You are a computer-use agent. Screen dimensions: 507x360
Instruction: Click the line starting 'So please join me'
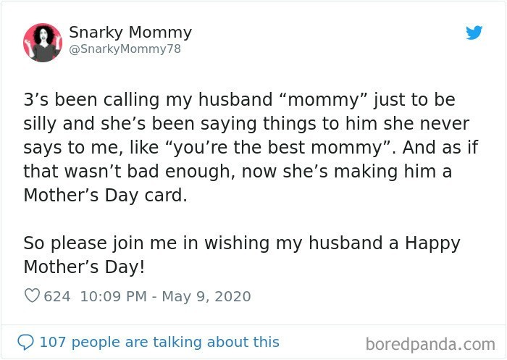pos(242,243)
